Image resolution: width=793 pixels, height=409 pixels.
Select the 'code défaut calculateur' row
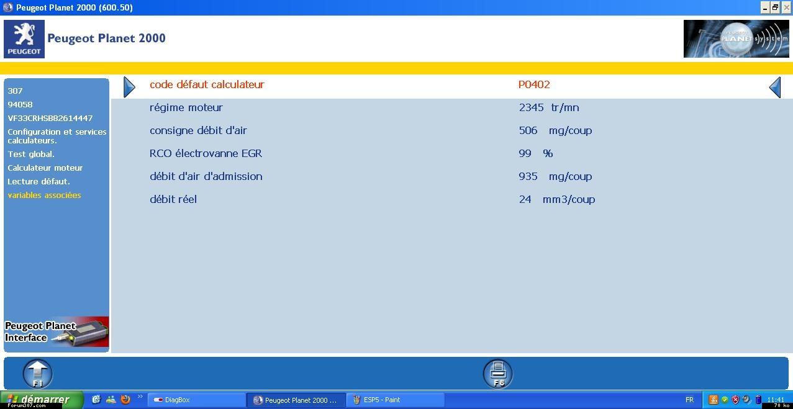click(x=207, y=84)
